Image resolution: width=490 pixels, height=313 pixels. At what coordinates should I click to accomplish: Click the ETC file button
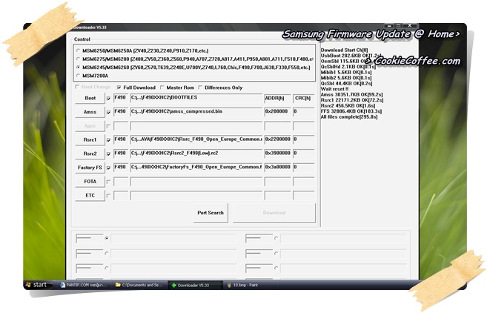click(90, 195)
